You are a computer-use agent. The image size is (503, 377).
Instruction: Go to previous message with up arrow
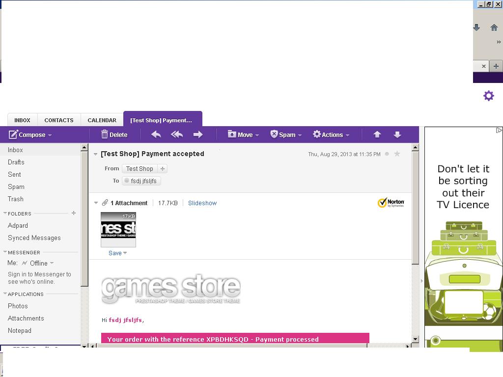coord(377,135)
